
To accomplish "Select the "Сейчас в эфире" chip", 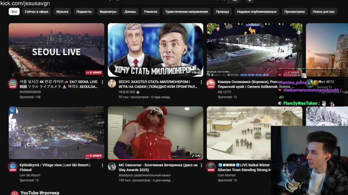I will coord(37,12).
